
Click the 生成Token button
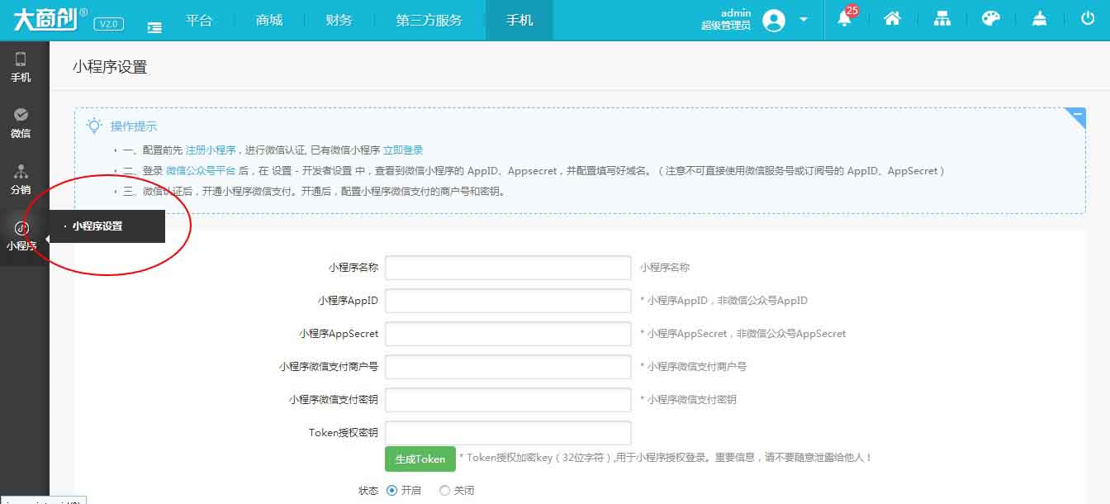point(420,459)
